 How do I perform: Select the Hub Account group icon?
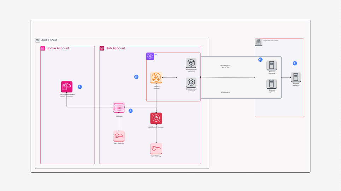click(x=102, y=48)
